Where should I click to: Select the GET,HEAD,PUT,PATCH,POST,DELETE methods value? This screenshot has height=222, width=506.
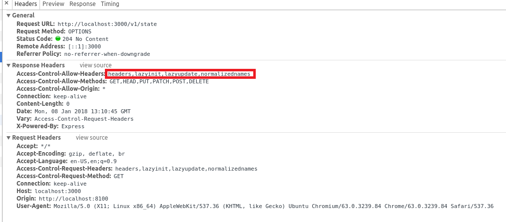tap(159, 81)
